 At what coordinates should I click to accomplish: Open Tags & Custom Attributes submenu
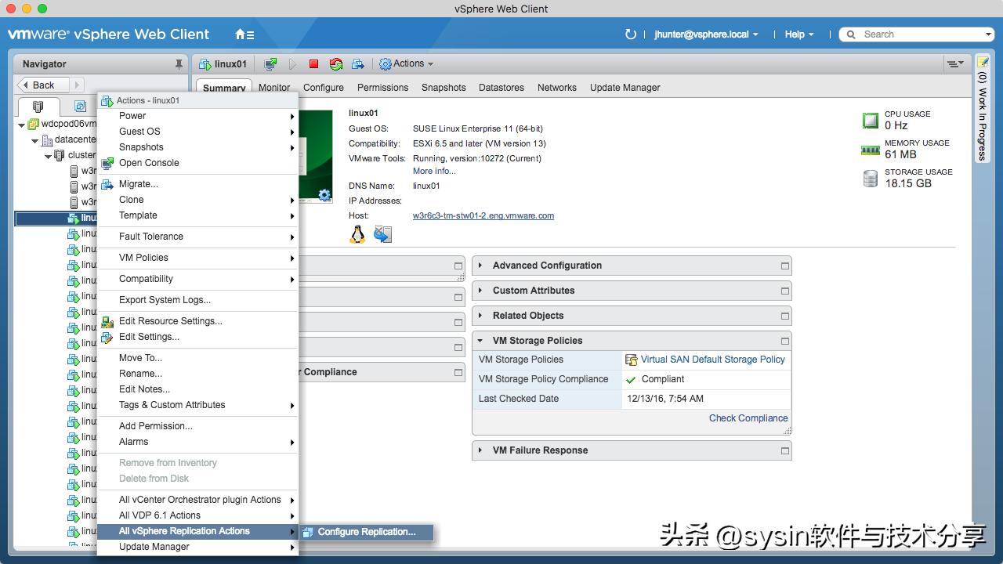pyautogui.click(x=197, y=405)
